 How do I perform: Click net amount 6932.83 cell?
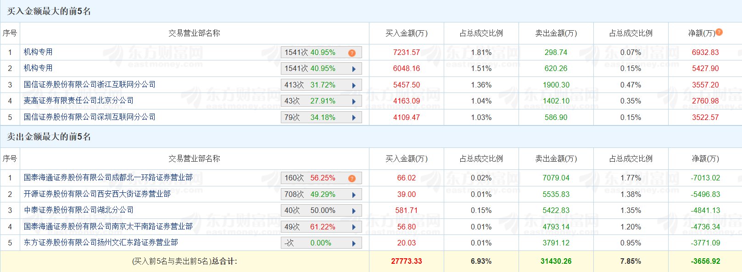coord(705,52)
